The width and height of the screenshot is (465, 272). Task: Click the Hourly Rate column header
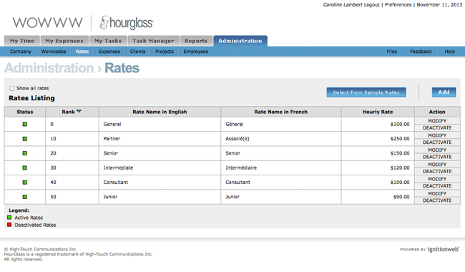click(378, 112)
